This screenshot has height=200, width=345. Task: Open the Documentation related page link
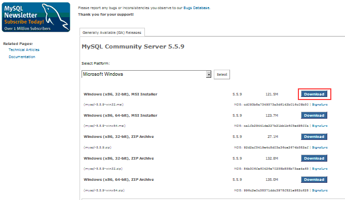click(x=22, y=57)
